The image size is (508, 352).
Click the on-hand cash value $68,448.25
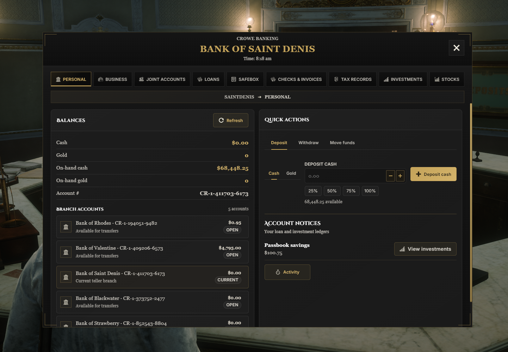tap(233, 168)
